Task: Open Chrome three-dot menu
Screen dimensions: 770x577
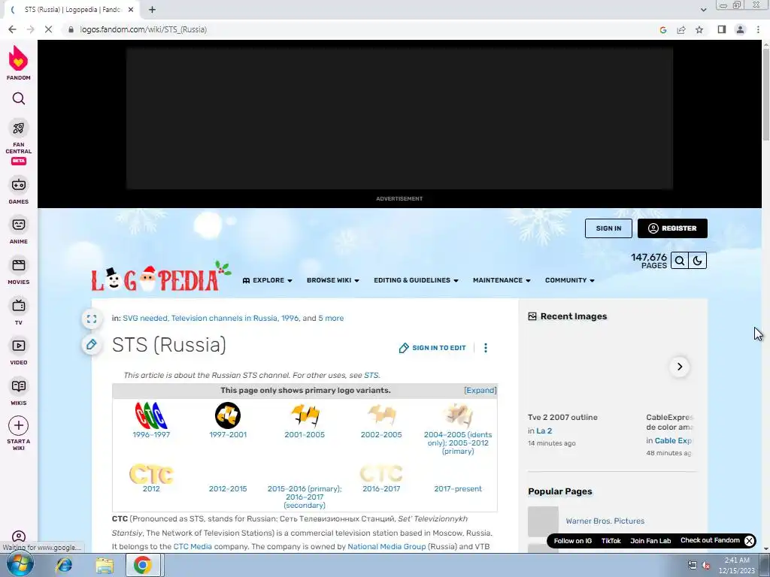Action: (758, 29)
